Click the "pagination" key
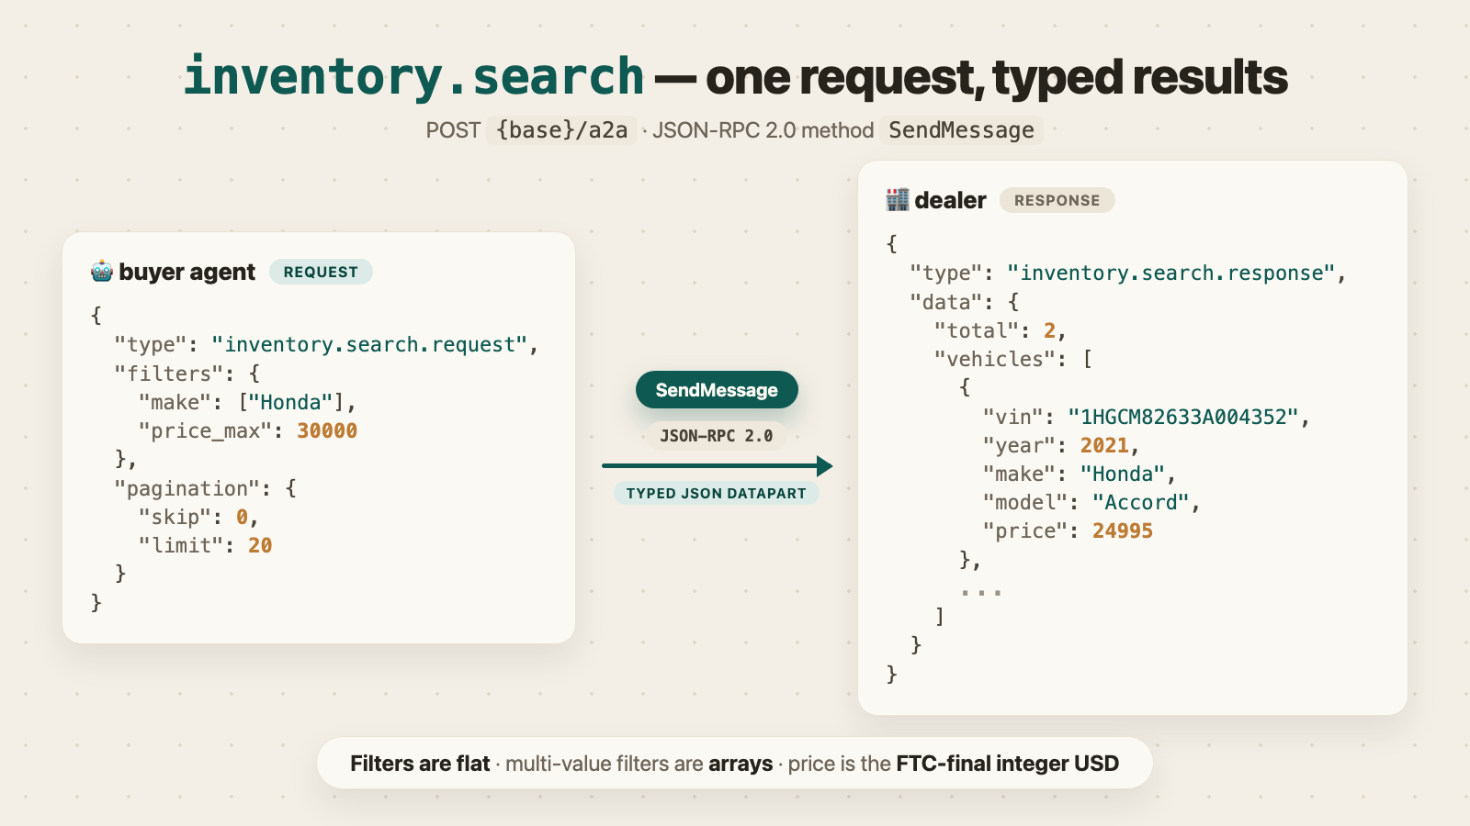Viewport: 1470px width, 826px height. [x=187, y=488]
